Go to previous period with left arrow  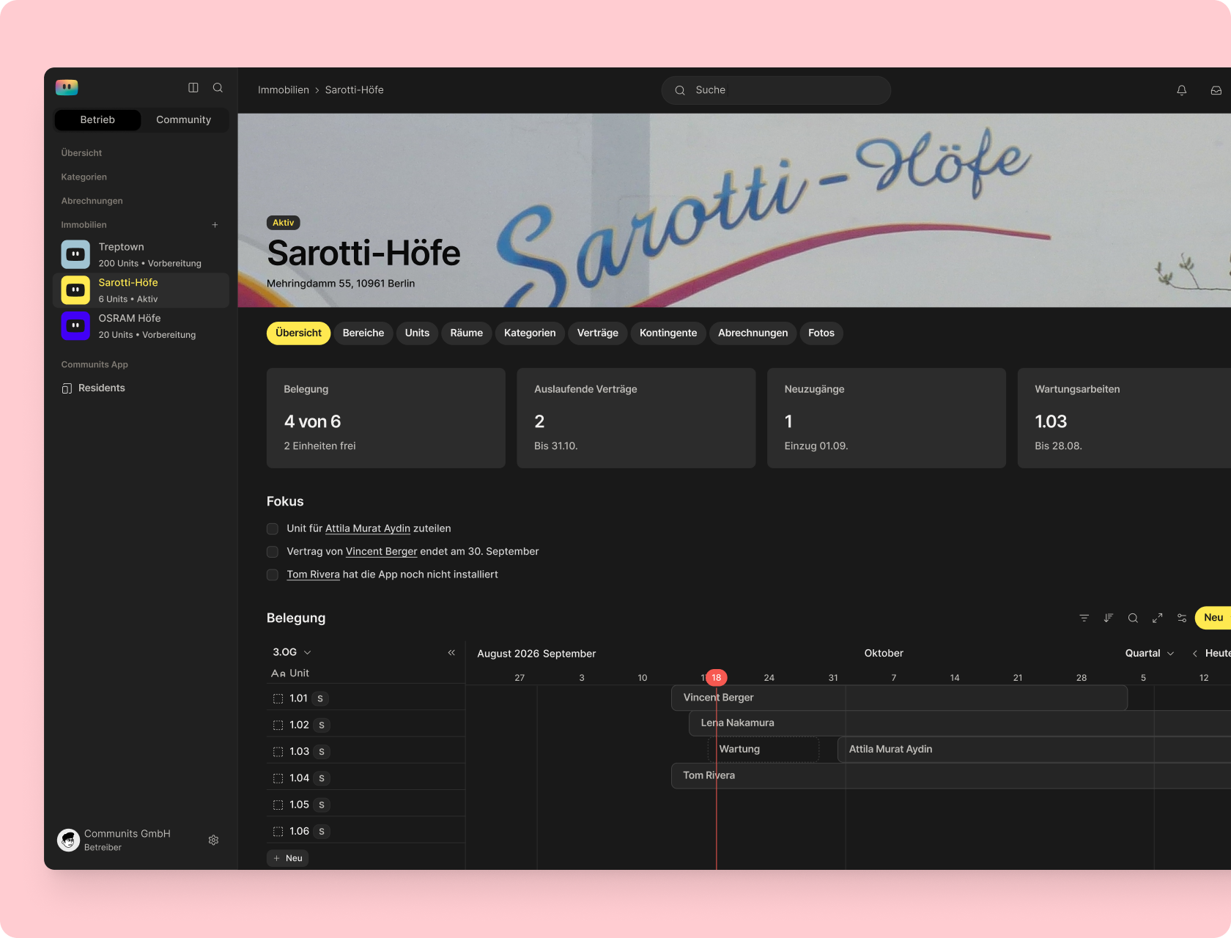pos(1195,653)
